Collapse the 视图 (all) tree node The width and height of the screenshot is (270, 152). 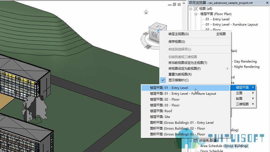(x=190, y=9)
